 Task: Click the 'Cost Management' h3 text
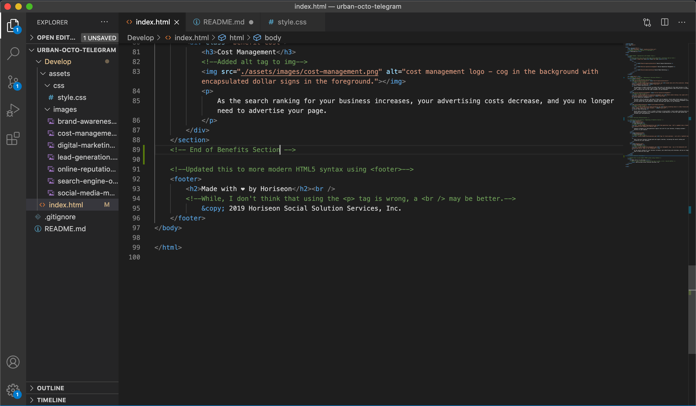pos(246,52)
